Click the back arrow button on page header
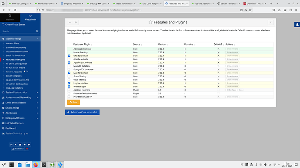Image resolution: width=300 pixels, height=168 pixels. pos(70,23)
